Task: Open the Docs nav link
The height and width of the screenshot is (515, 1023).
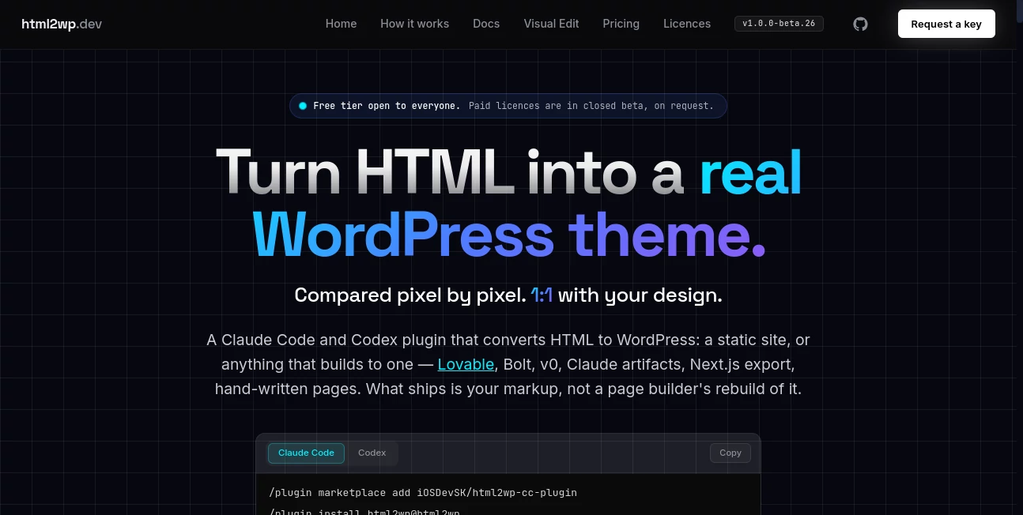Action: pos(486,24)
